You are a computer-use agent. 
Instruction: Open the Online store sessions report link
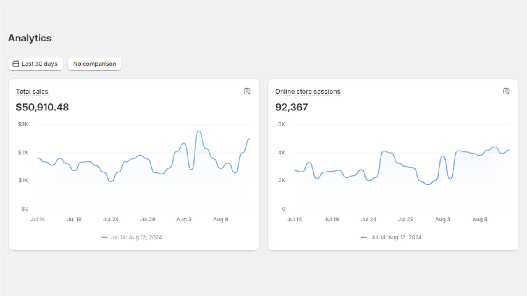coord(308,92)
